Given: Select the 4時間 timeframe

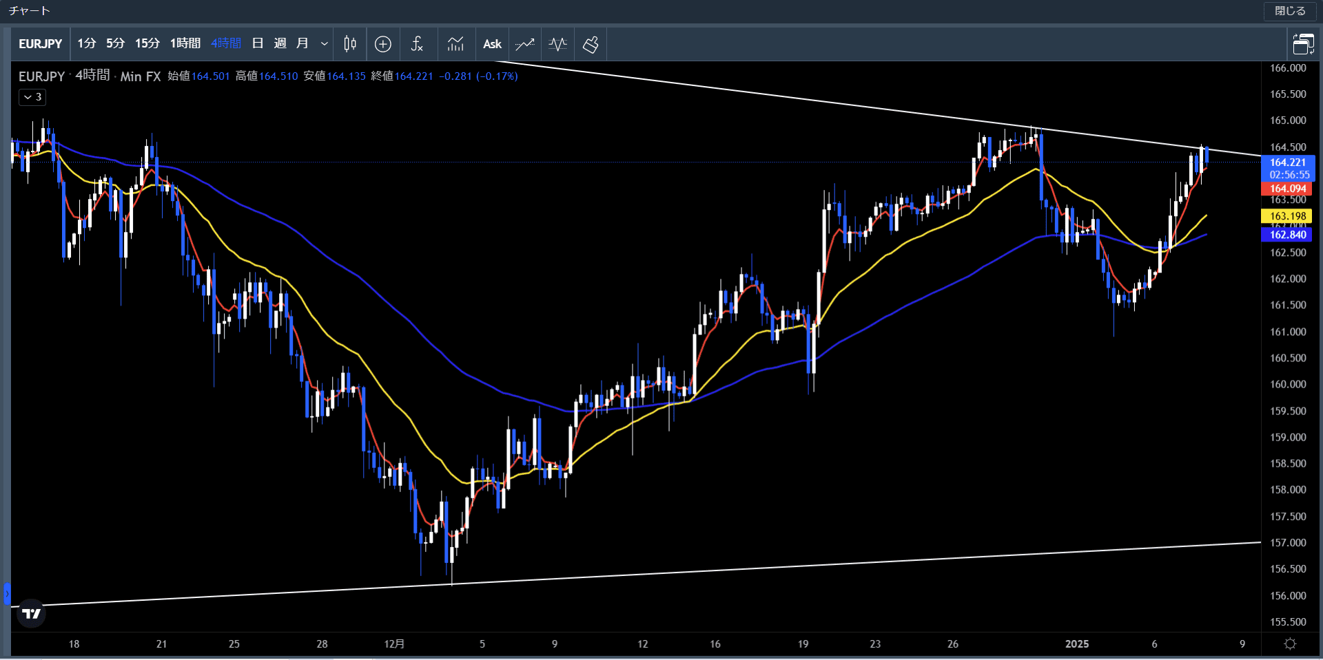Looking at the screenshot, I should point(226,43).
